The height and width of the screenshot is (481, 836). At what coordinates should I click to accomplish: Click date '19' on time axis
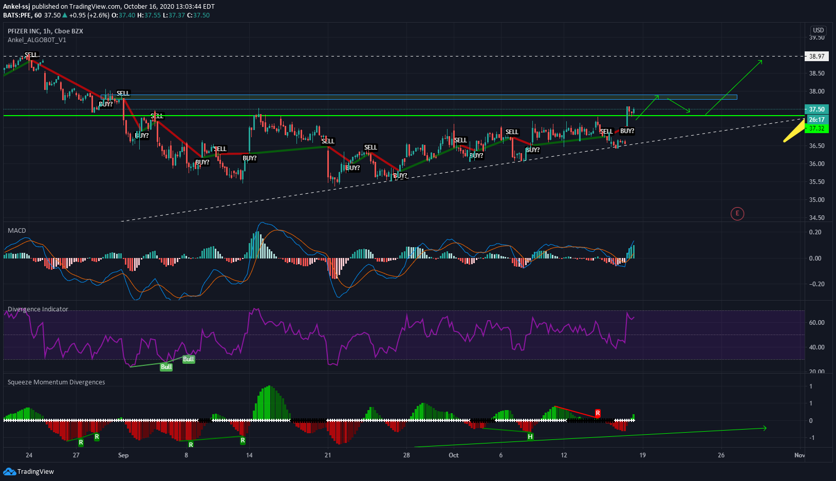pyautogui.click(x=642, y=455)
